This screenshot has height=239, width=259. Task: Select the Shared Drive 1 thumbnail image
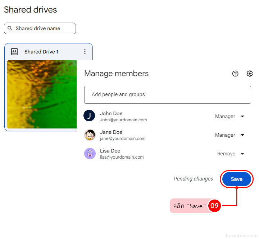tap(42, 94)
